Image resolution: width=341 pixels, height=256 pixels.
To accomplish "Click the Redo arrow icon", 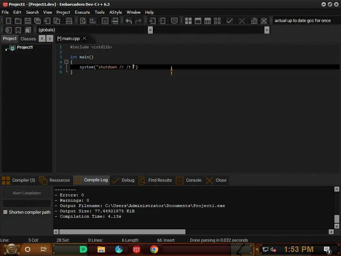I will 138,21.
